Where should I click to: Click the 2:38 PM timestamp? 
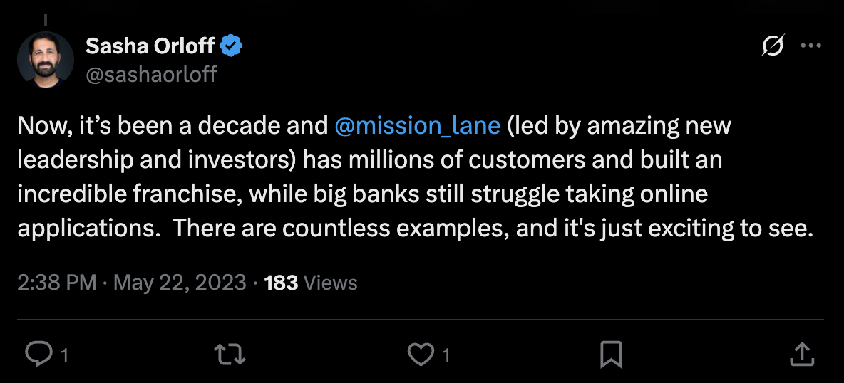click(x=56, y=283)
